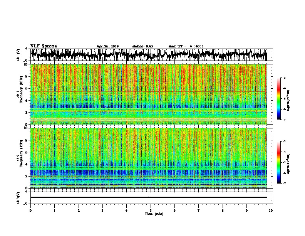The height and width of the screenshot is (236, 305).
Task: Click the "8" kHz tick on ch.1 spectrogram
Action: [x=27, y=76]
